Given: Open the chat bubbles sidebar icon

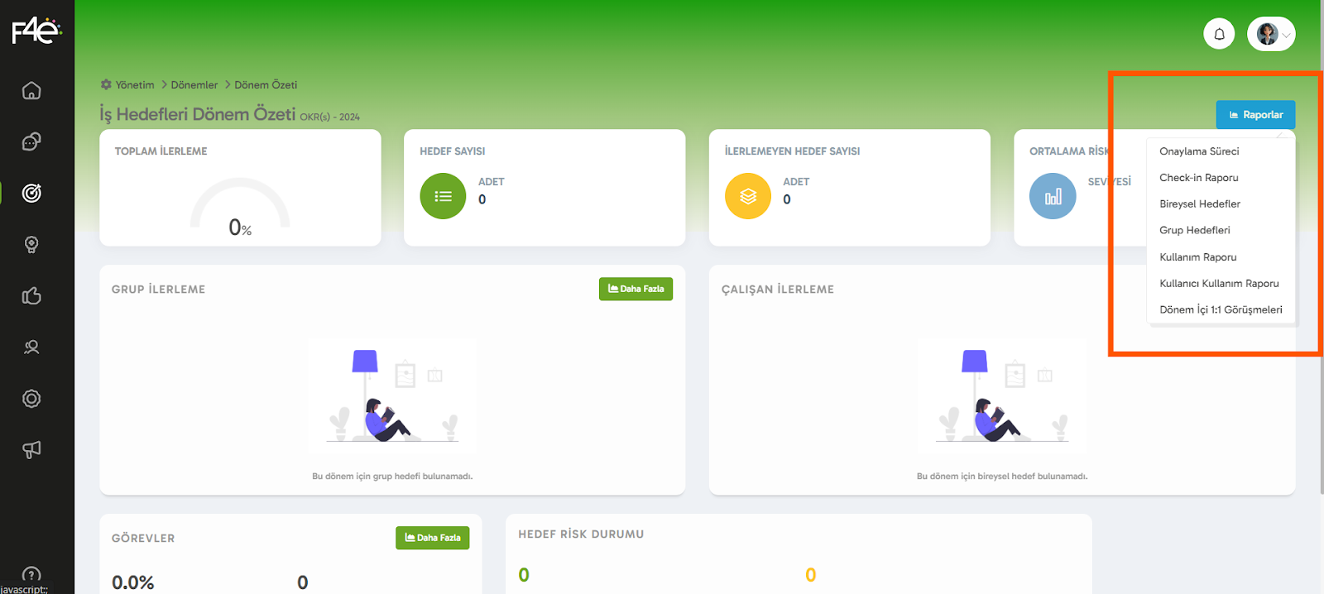Looking at the screenshot, I should [x=31, y=141].
